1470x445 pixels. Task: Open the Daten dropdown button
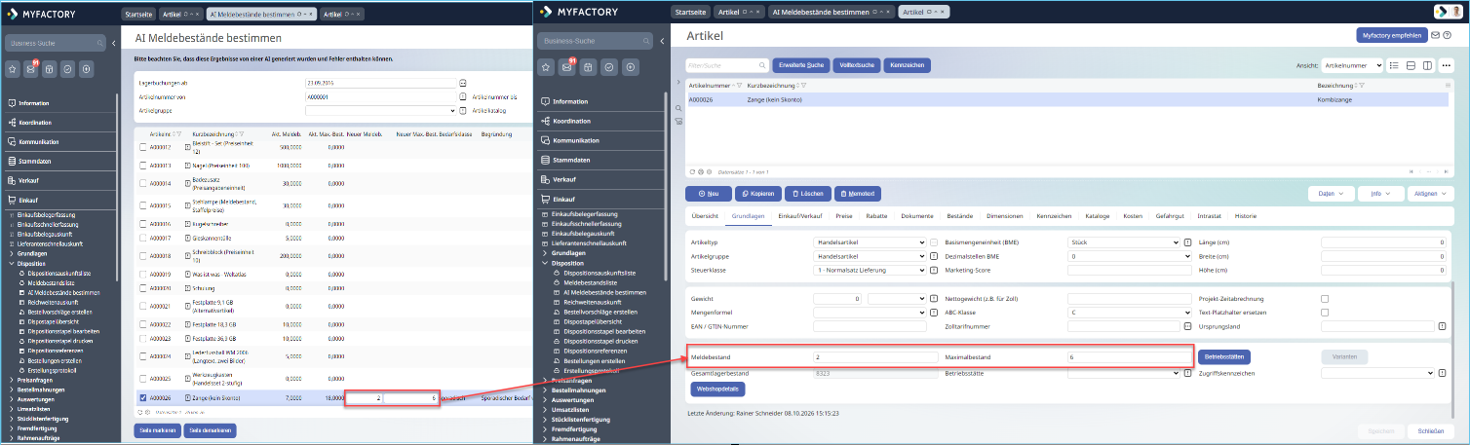(1330, 194)
